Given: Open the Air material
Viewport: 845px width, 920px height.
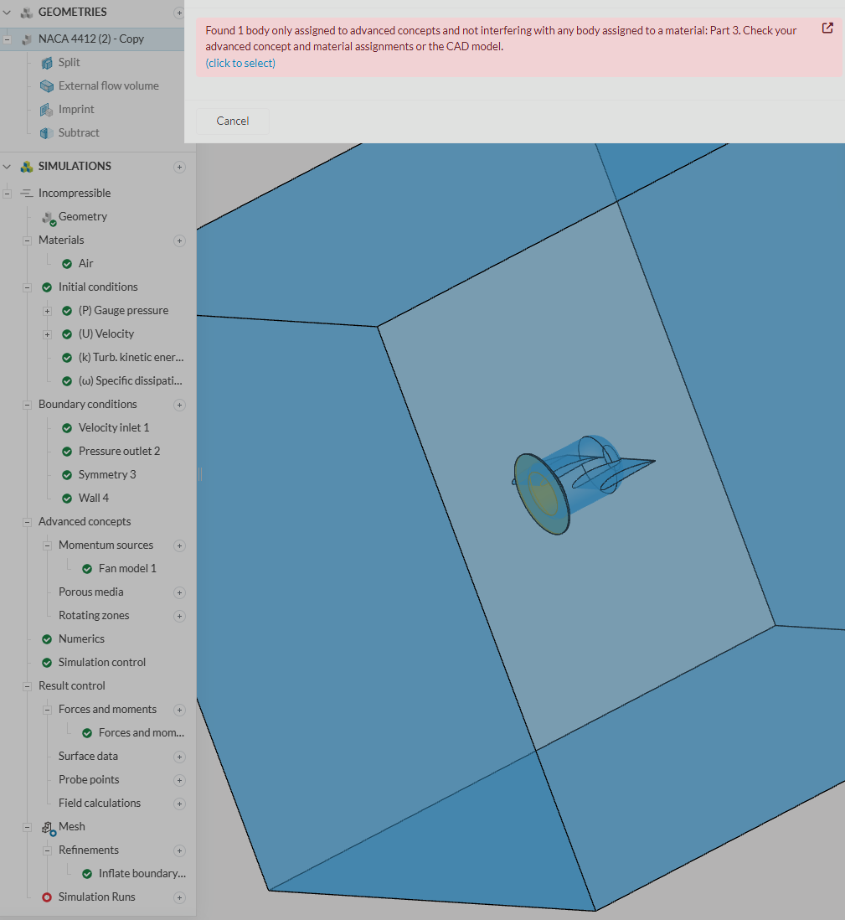Looking at the screenshot, I should click(x=85, y=263).
